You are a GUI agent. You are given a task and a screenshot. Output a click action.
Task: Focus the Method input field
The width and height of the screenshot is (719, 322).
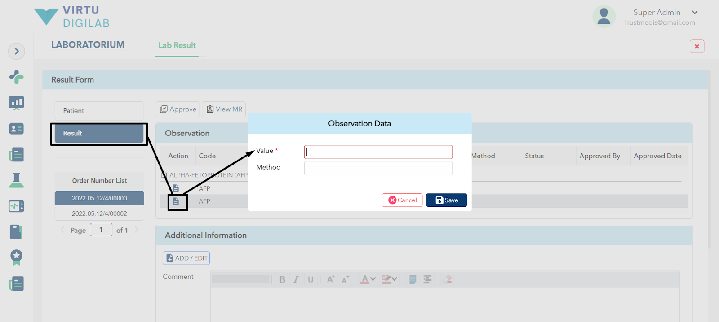378,168
